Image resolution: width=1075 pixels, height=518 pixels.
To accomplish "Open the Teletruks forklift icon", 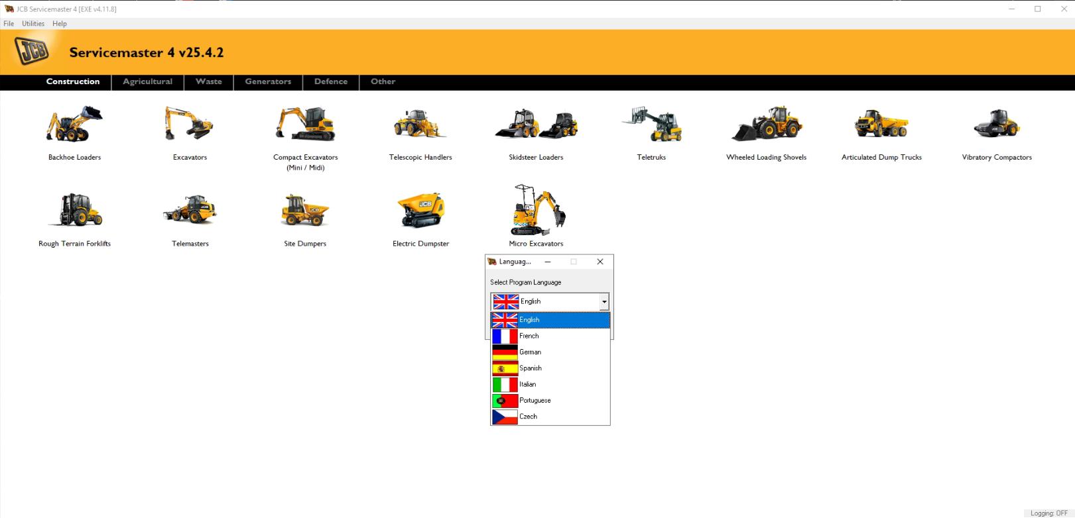I will (651, 125).
